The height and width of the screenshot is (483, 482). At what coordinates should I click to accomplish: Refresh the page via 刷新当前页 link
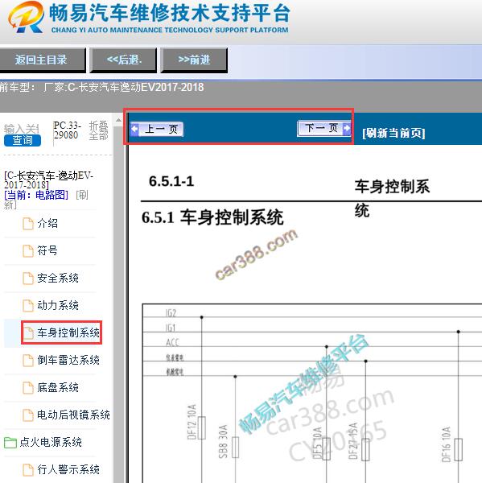pyautogui.click(x=393, y=133)
